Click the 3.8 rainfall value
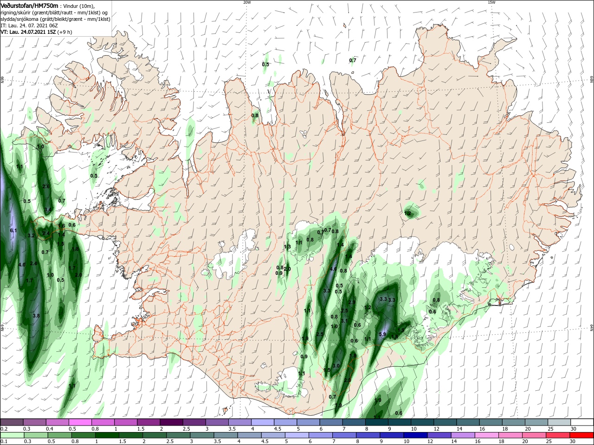Viewport: 594px width, 445px height. pyautogui.click(x=36, y=316)
